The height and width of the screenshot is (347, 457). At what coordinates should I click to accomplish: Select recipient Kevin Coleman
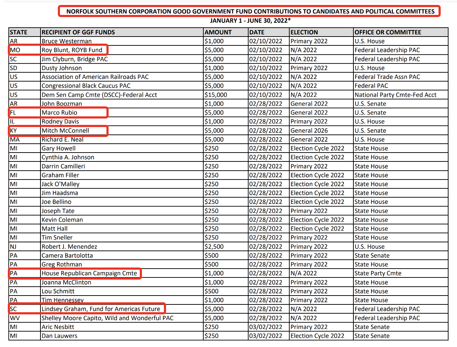62,220
